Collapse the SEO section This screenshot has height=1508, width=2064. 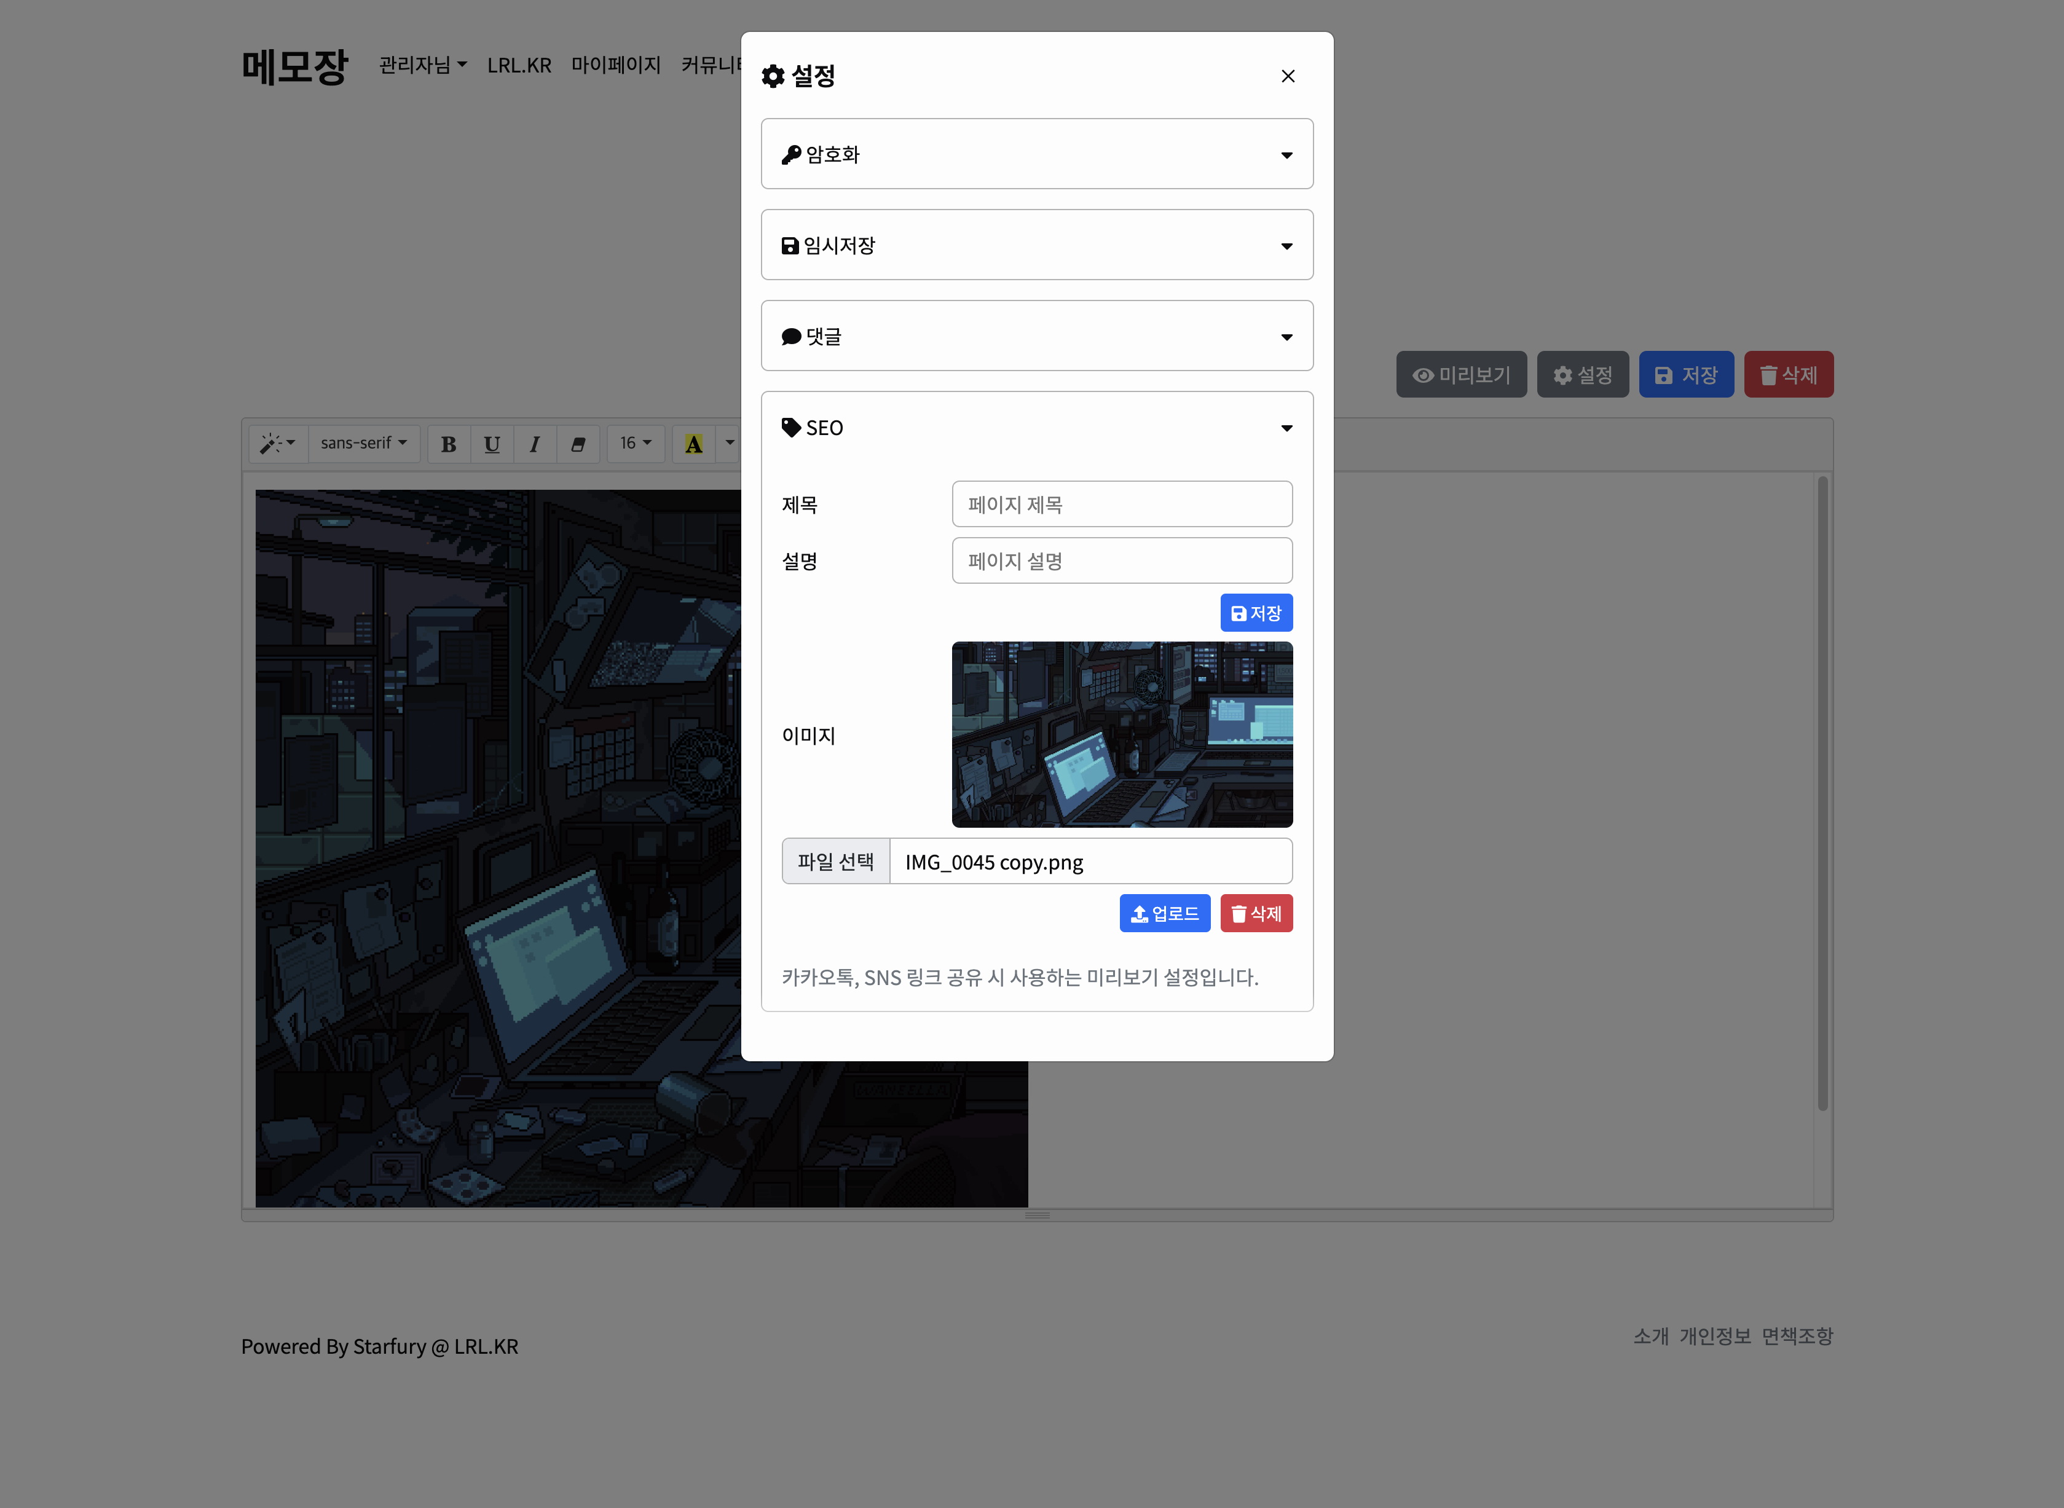click(x=1036, y=427)
